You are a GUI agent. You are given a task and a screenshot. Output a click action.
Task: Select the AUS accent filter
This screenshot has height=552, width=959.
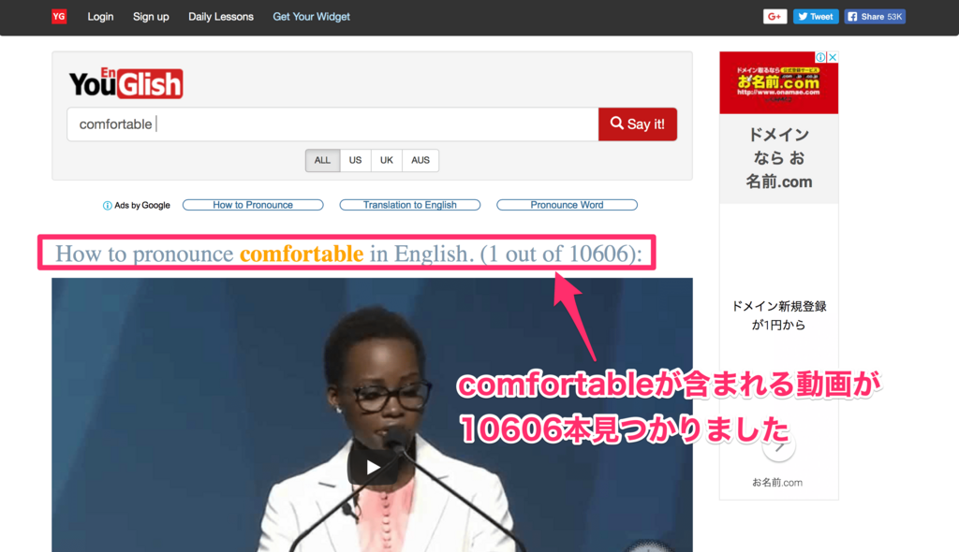(x=420, y=160)
